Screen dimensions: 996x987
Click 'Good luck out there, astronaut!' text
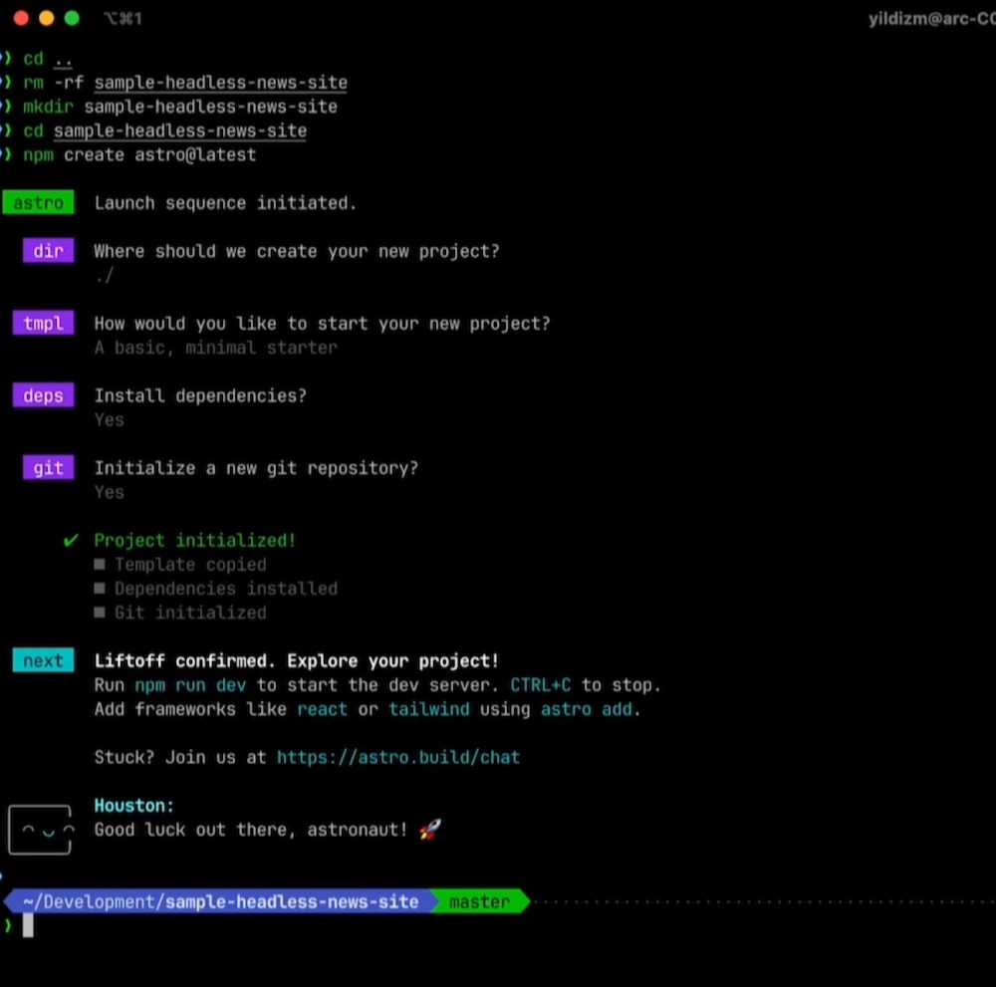point(251,830)
